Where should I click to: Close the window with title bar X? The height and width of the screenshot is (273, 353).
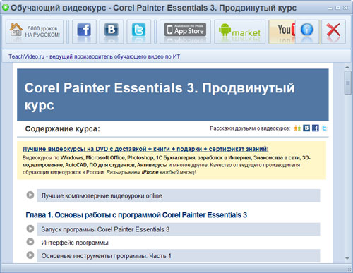[x=345, y=8]
